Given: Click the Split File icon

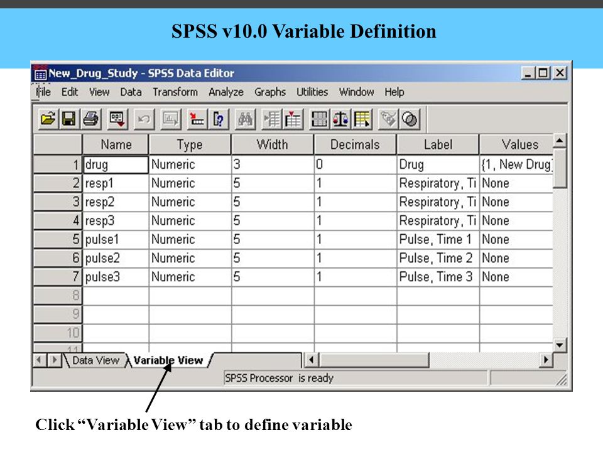Looking at the screenshot, I should [x=319, y=119].
